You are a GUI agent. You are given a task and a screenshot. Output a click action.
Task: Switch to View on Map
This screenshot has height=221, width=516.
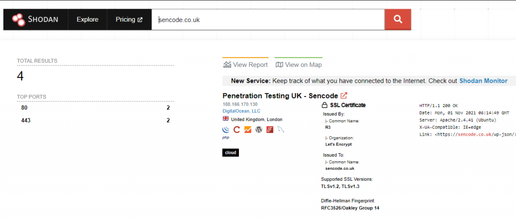pos(298,65)
